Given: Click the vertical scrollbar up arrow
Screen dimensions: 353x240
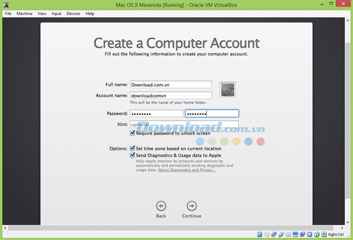Looking at the screenshot, I should [347, 20].
